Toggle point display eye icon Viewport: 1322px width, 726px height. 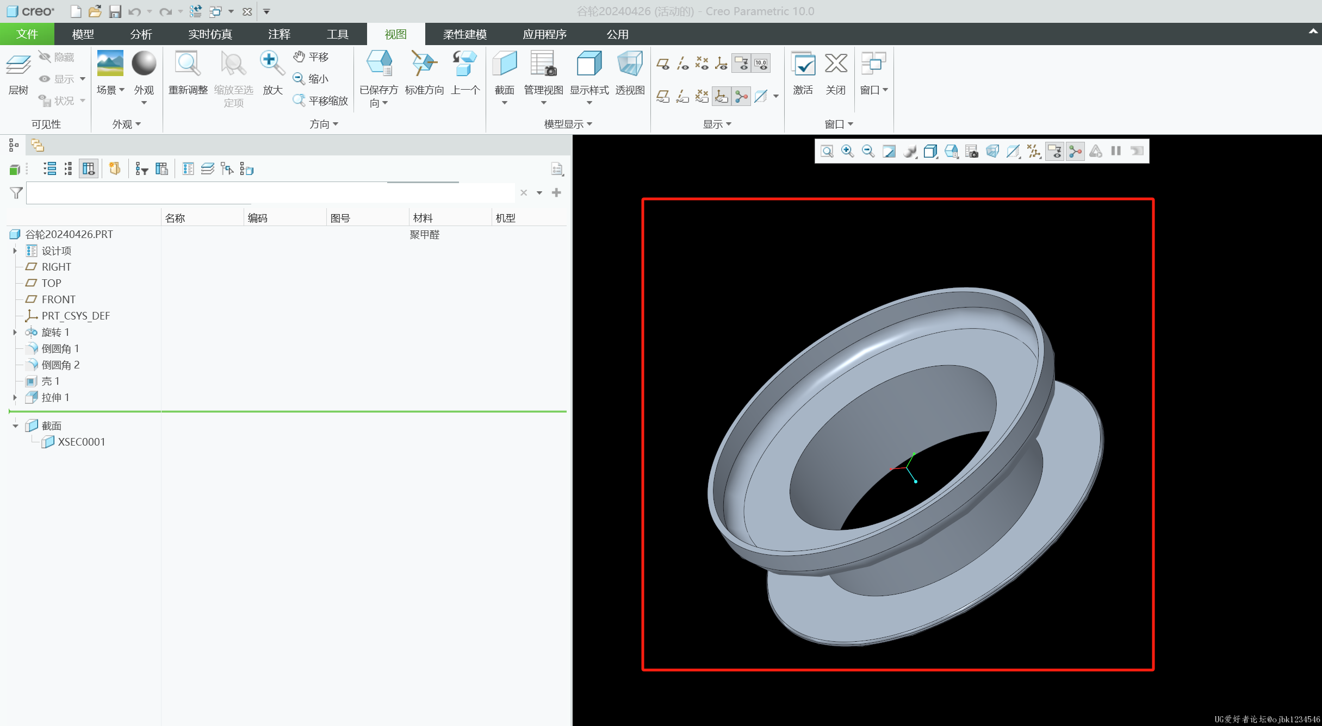point(702,64)
